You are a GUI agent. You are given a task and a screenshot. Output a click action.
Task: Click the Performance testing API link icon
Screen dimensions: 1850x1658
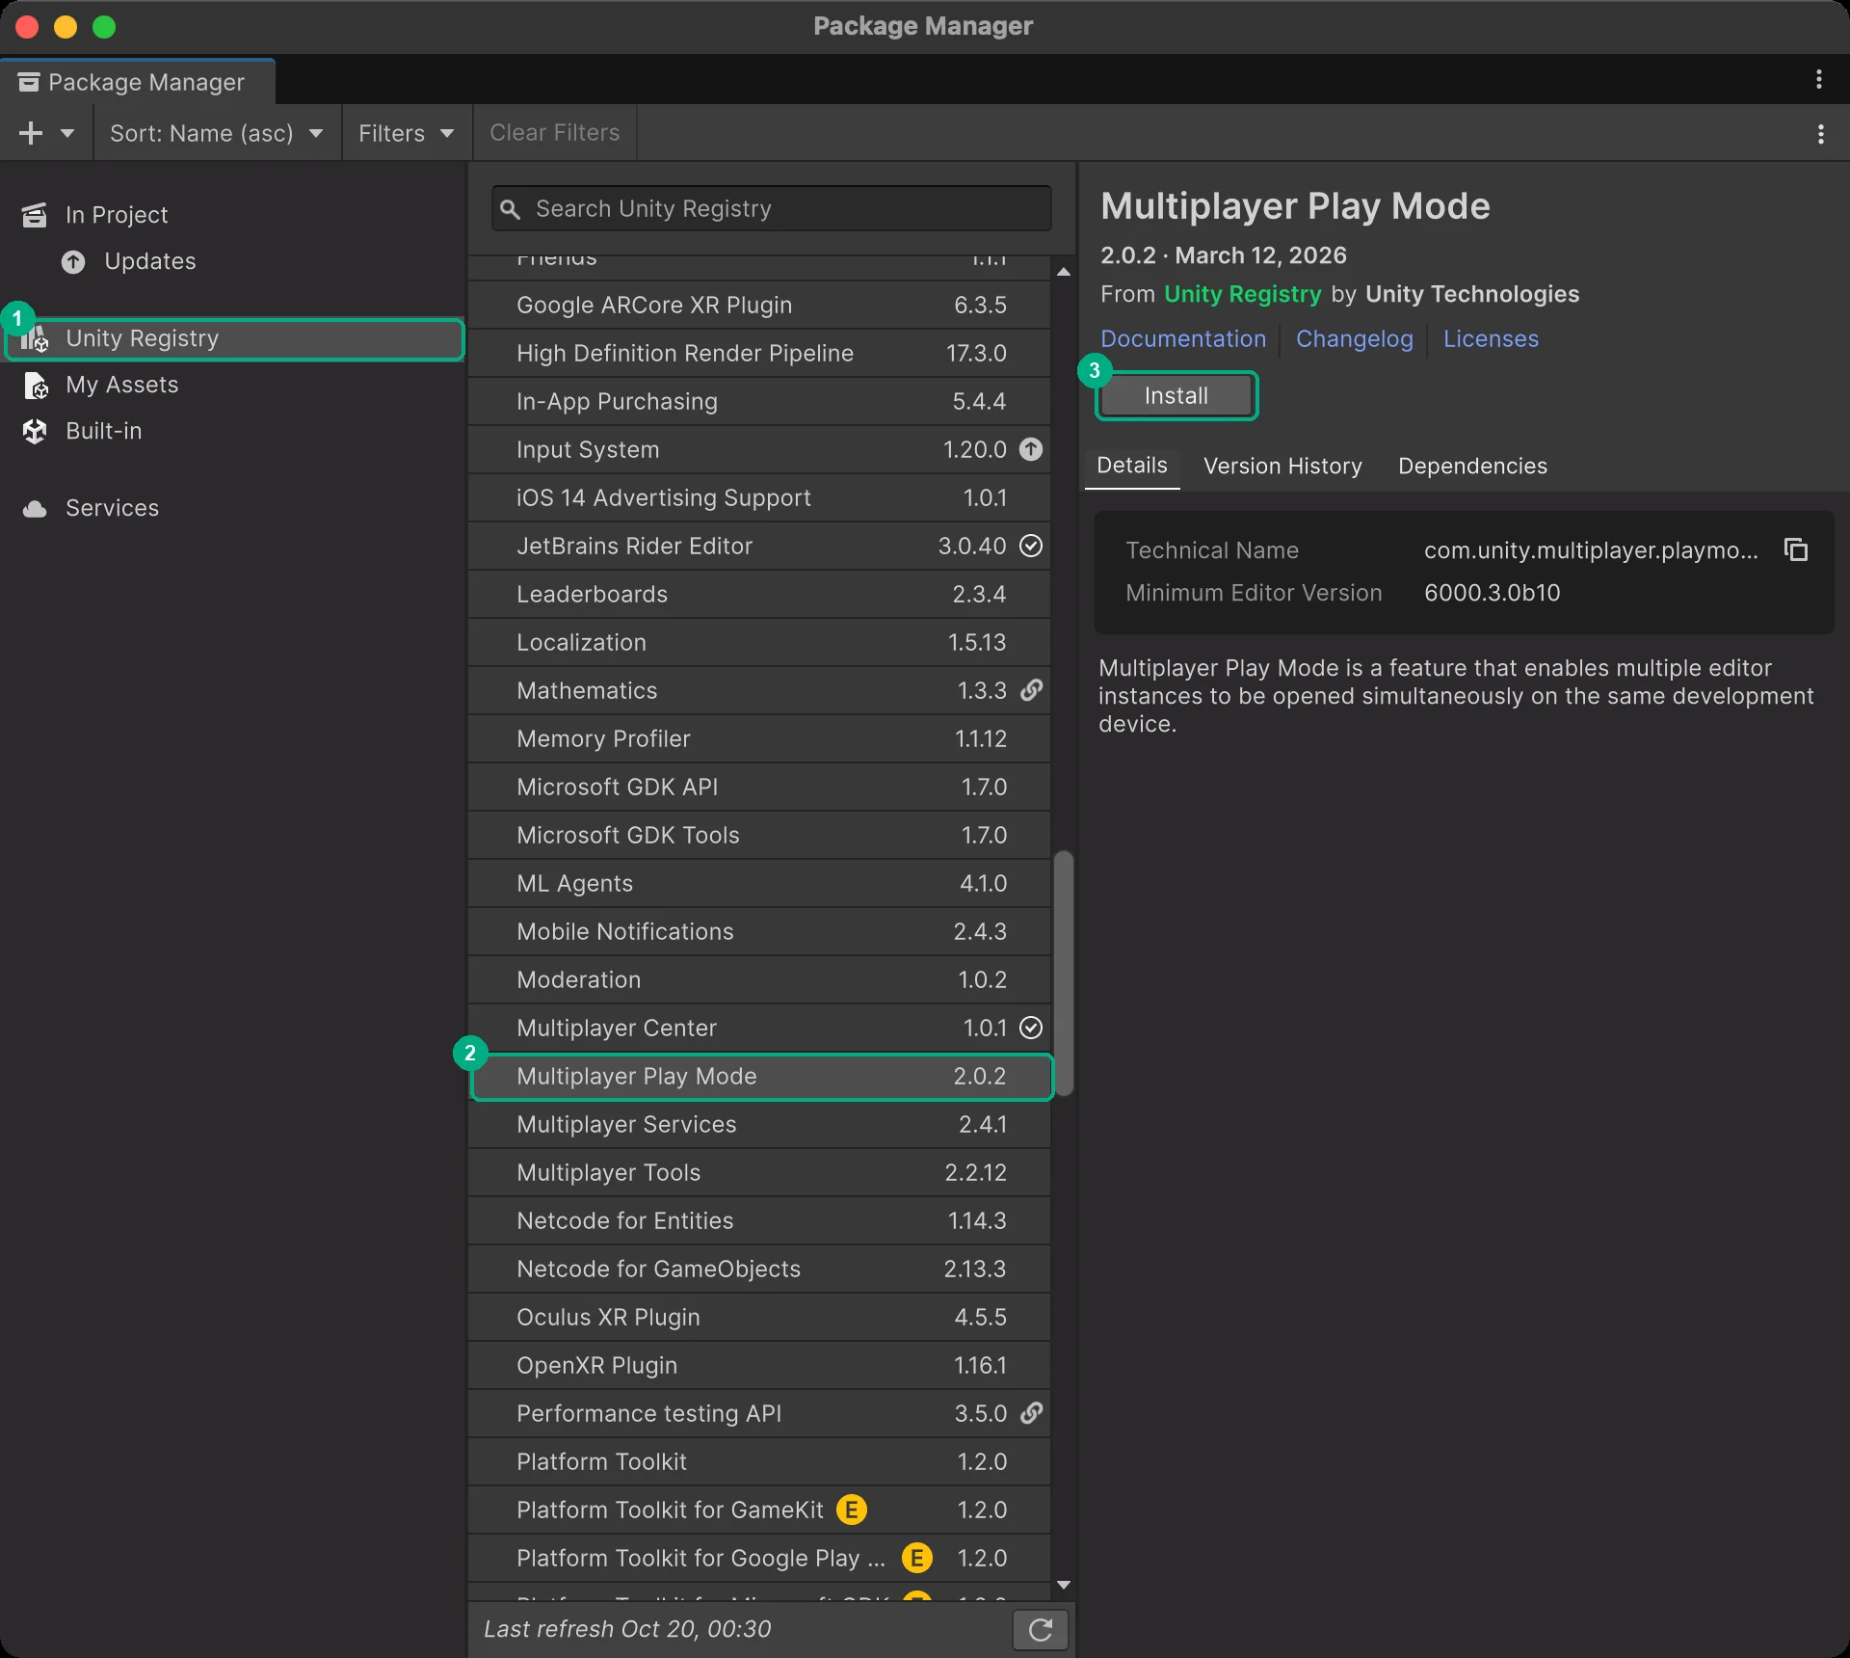(1031, 1413)
